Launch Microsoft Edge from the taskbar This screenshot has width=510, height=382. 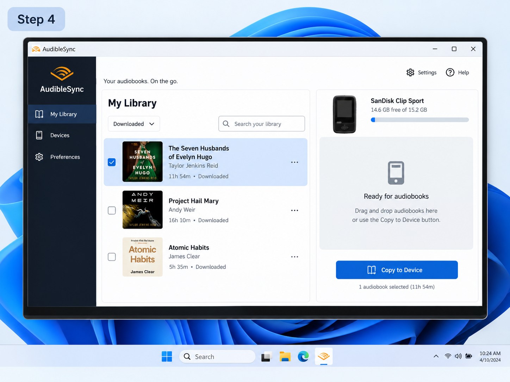303,356
